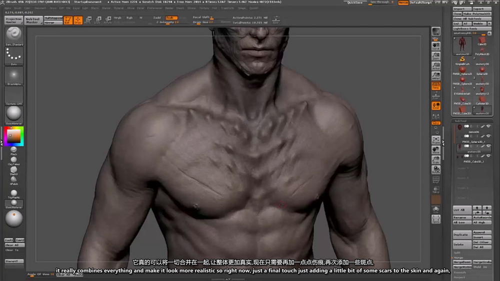
Task: Click the Rotate view icon on right shelf
Action: click(436, 170)
